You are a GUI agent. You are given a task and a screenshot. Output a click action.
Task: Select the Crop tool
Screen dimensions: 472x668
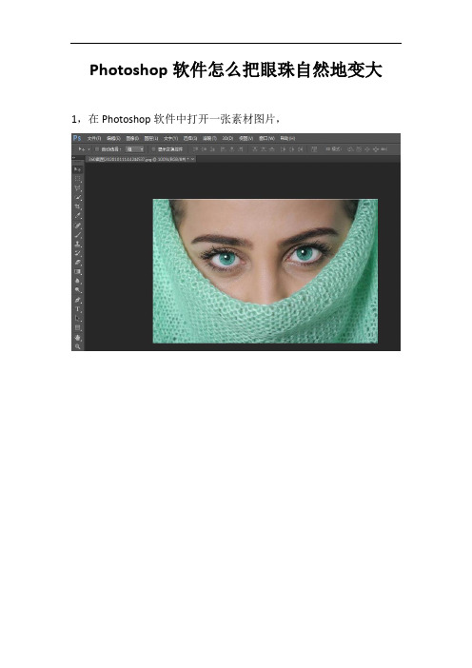pos(77,206)
